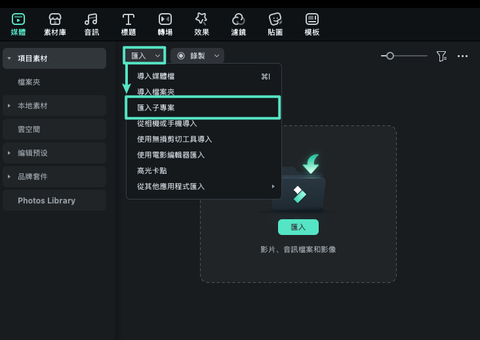Choose 導入檔案夾 menu entry
The width and height of the screenshot is (480, 340).
(x=203, y=92)
